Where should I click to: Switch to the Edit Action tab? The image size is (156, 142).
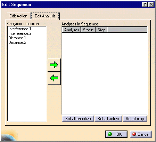point(18,16)
